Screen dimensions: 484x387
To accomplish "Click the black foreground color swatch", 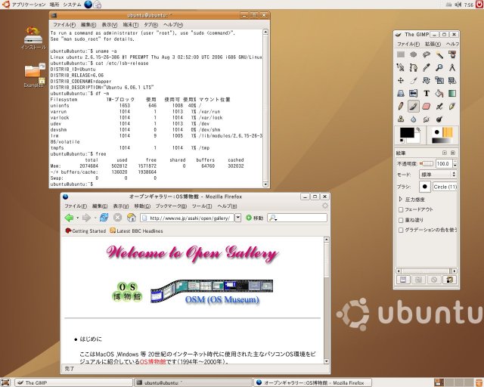I will 407,132.
